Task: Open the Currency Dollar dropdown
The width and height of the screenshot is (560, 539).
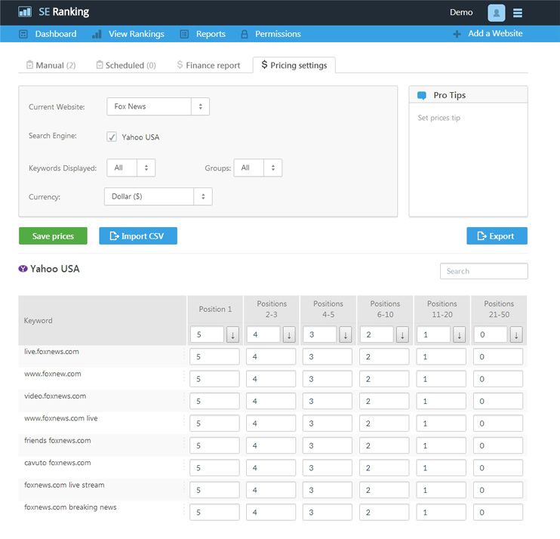Action: point(158,196)
